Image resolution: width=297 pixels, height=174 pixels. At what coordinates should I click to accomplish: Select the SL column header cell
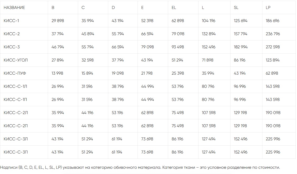click(x=236, y=8)
